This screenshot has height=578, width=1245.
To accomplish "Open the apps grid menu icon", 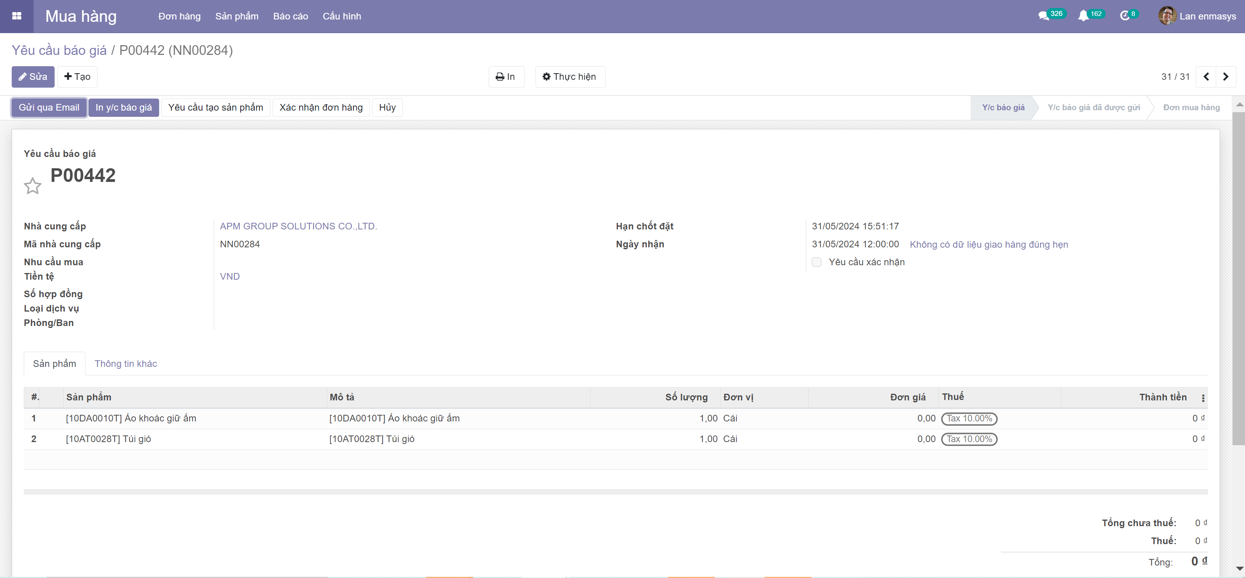I will [16, 16].
